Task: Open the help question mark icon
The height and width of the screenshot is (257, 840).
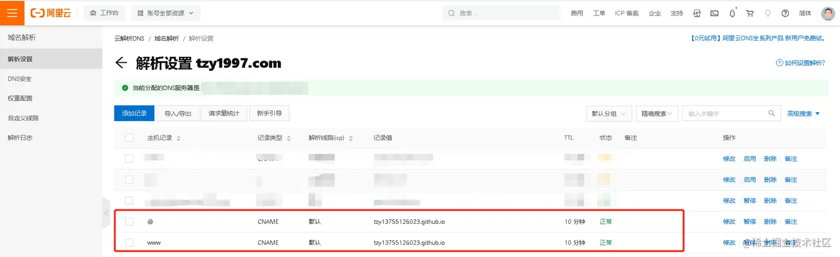Action: (x=785, y=13)
